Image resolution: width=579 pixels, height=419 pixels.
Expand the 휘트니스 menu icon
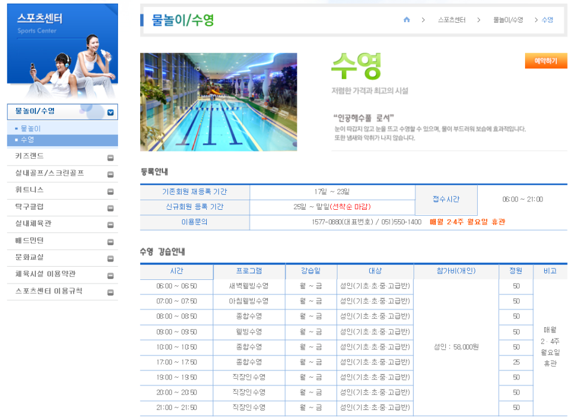(110, 191)
